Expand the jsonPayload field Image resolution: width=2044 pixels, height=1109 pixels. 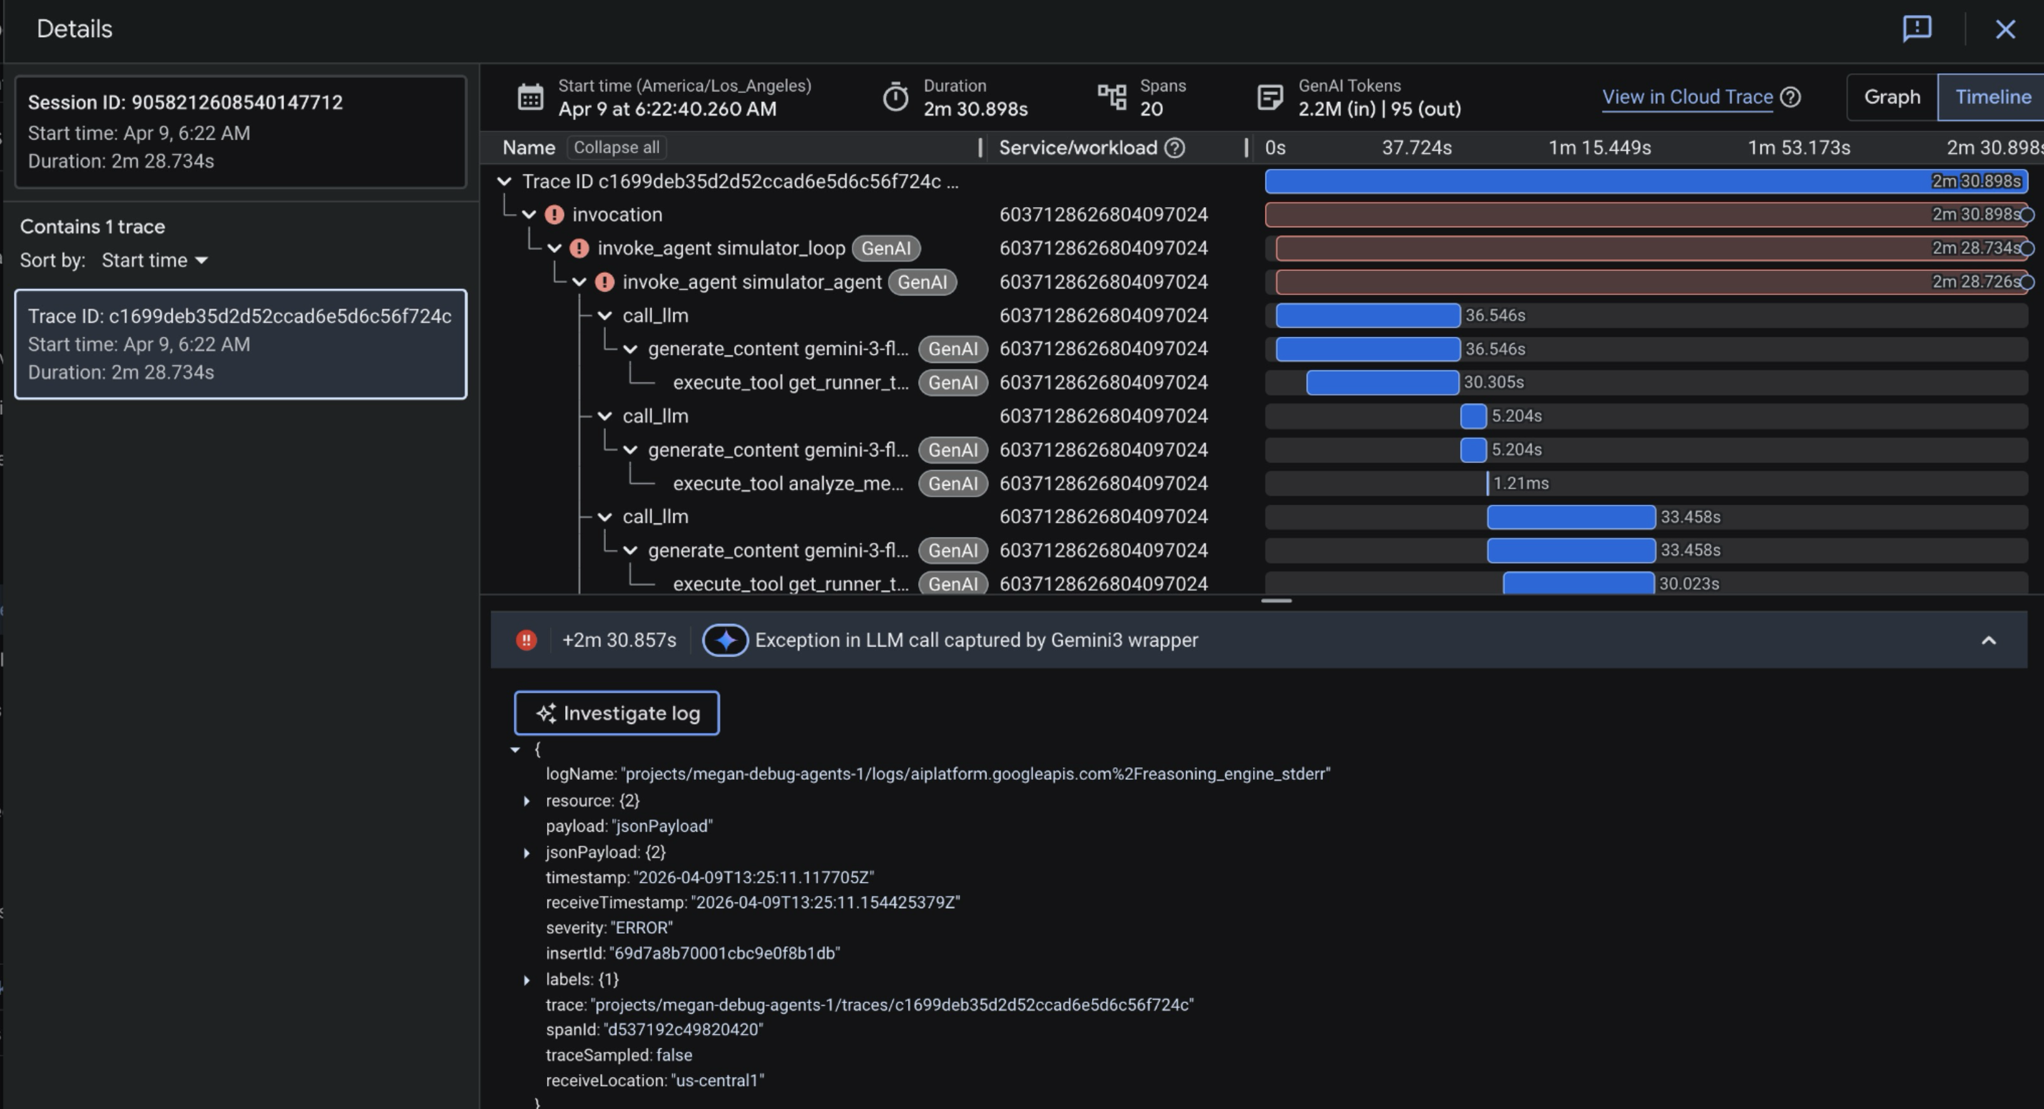coord(526,853)
